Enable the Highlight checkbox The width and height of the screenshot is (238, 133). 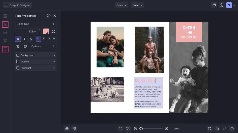(18, 68)
